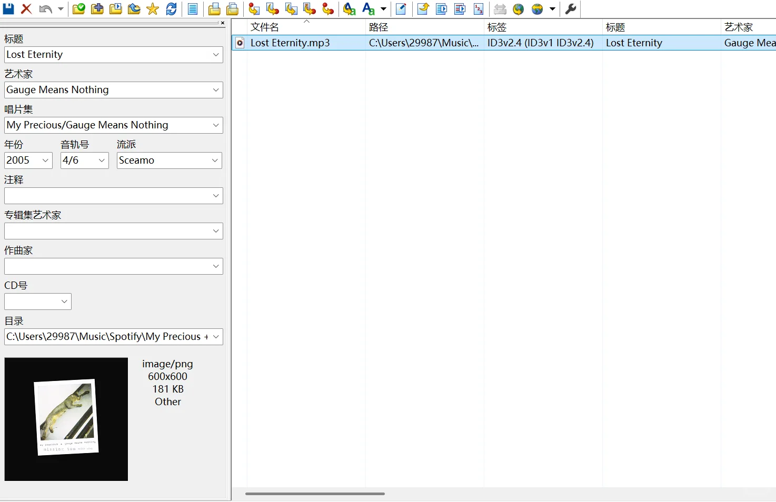Sort by the 标题 column header in file list
Screen dimensions: 776x502
coord(662,27)
